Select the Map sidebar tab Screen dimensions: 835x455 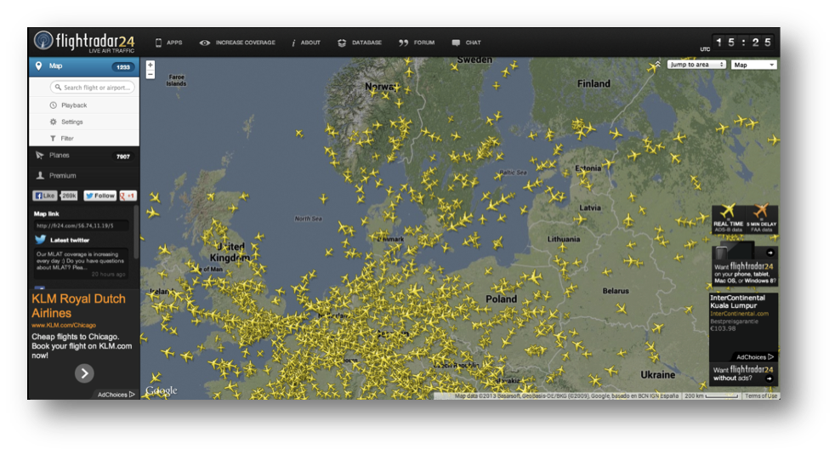(x=84, y=66)
